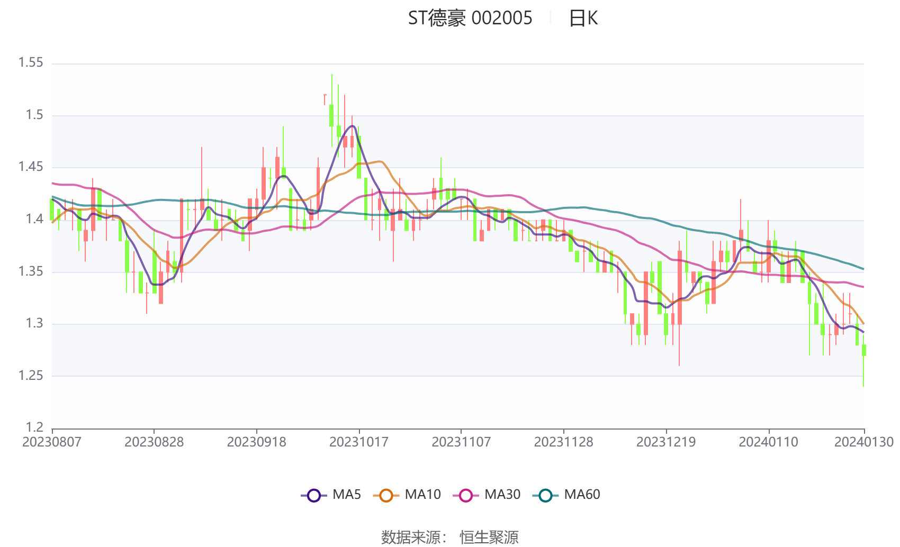This screenshot has height=547, width=900.
Task: Click the 1.3 y-axis label
Action: pos(34,323)
